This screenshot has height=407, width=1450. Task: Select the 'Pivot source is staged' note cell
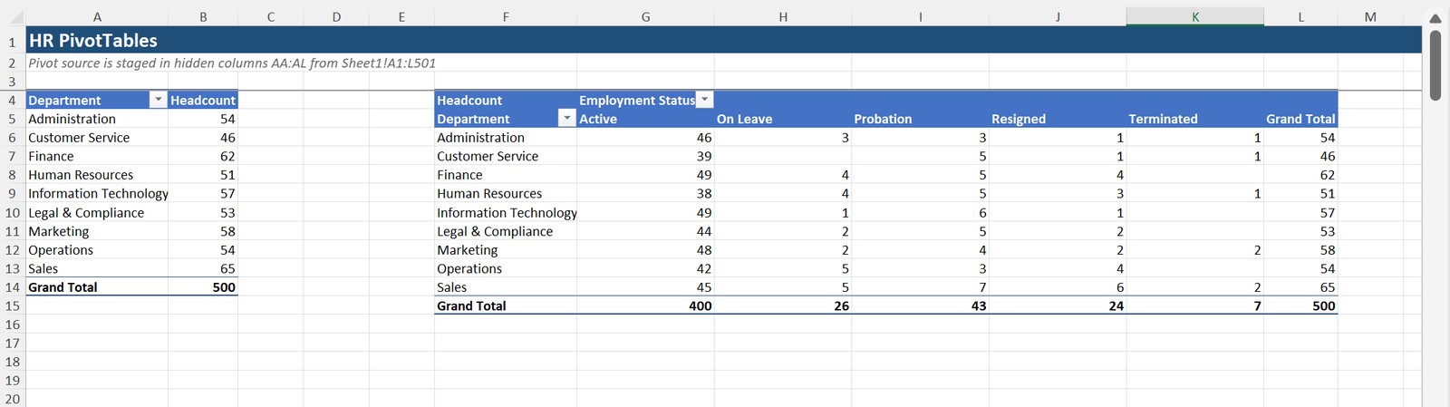[x=232, y=63]
